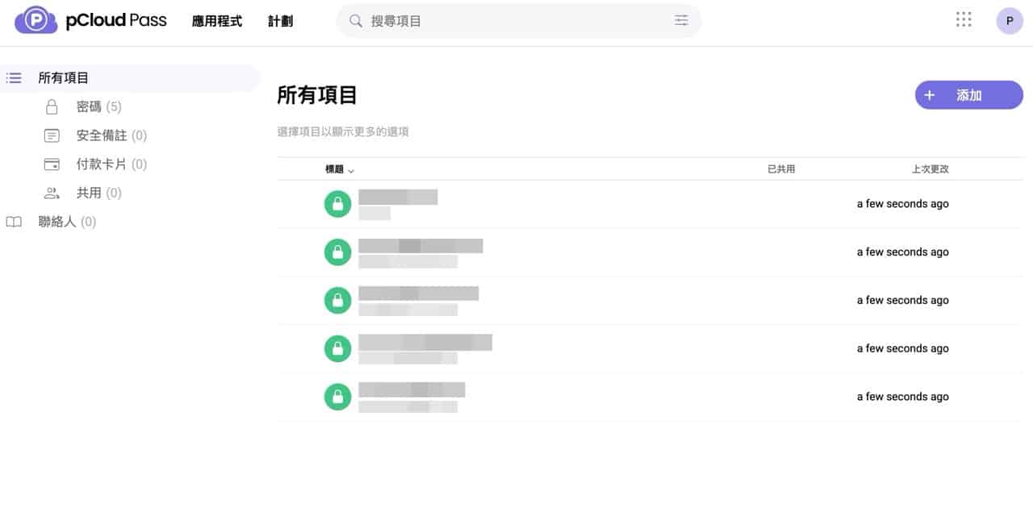Sort by 上次更改 column header
1033x508 pixels.
(931, 169)
